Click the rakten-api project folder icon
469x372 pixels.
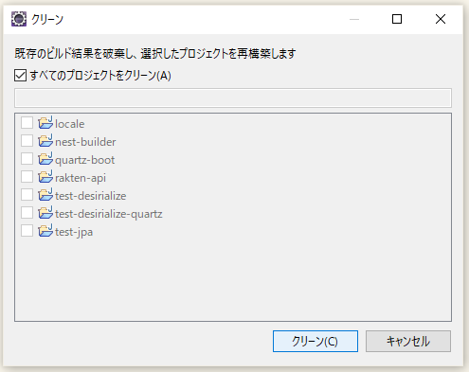[45, 177]
